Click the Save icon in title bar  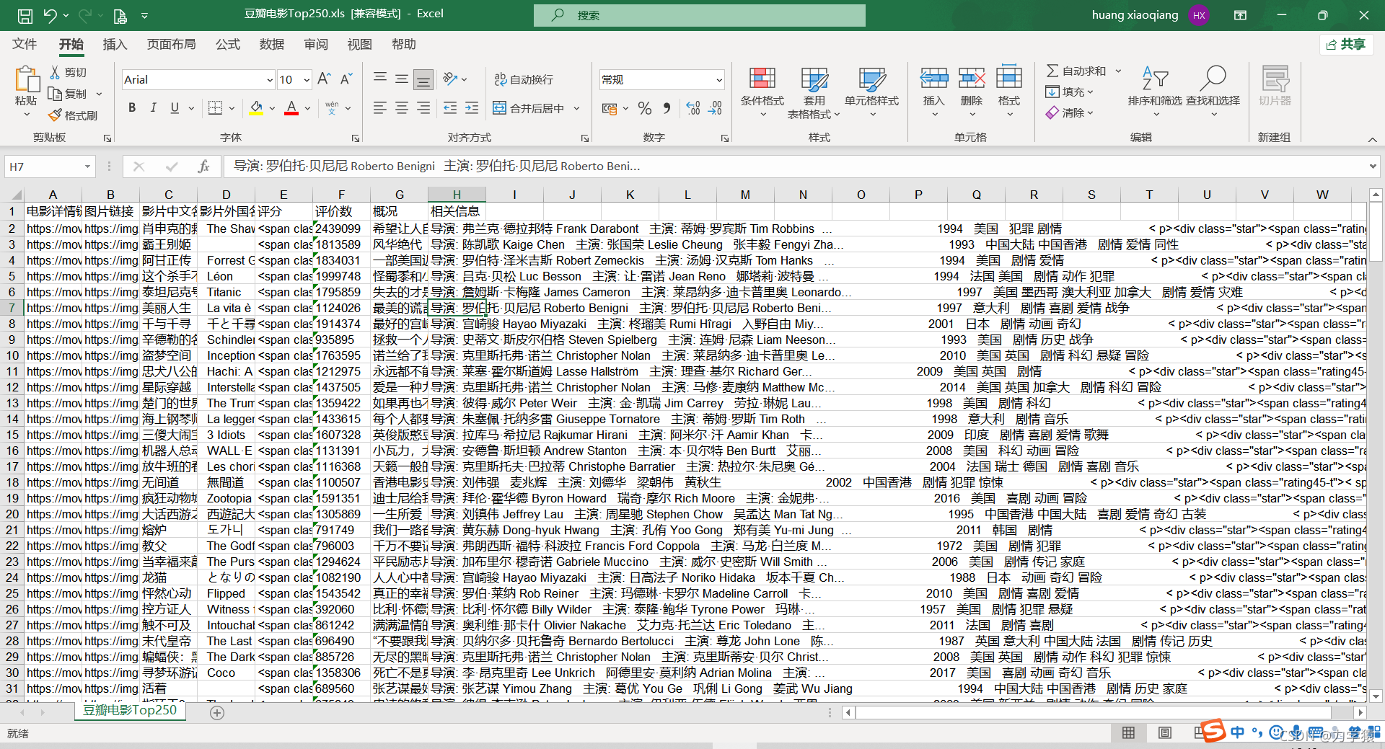point(25,15)
